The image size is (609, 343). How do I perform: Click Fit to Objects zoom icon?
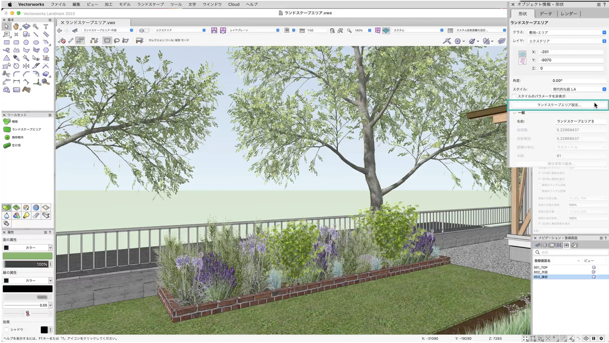tap(340, 31)
